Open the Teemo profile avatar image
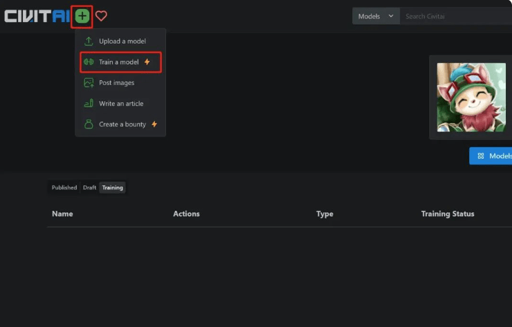This screenshot has width=512, height=327. pyautogui.click(x=470, y=97)
